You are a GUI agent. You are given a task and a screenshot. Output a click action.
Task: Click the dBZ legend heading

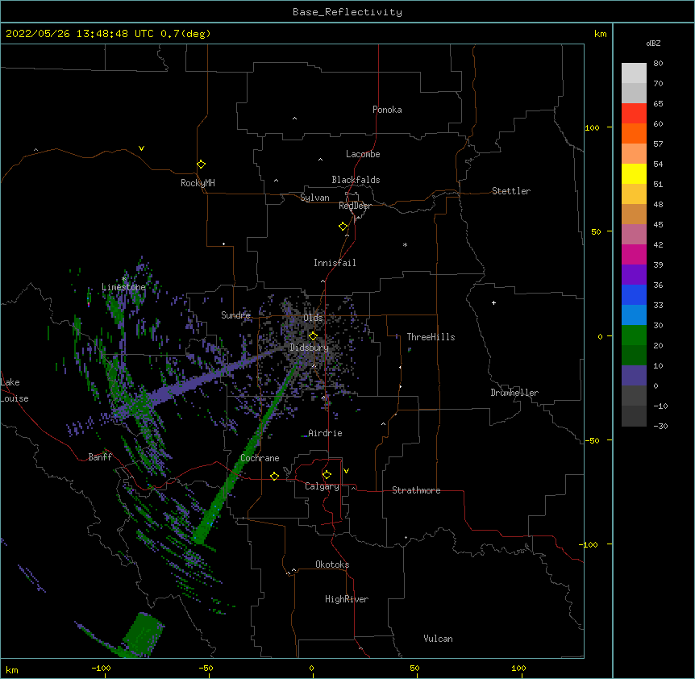pyautogui.click(x=653, y=43)
